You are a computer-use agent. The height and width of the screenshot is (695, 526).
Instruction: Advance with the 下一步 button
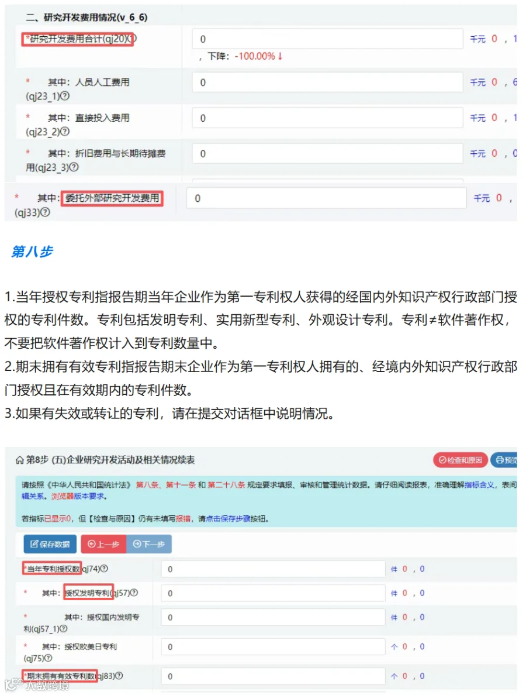point(149,544)
